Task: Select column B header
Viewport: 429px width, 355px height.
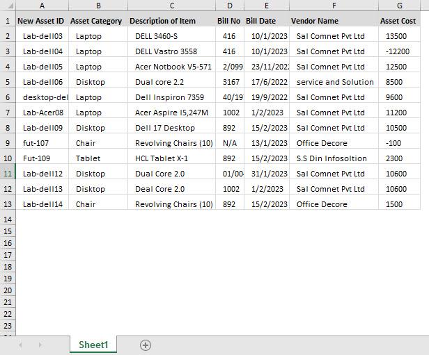Action: (98, 6)
